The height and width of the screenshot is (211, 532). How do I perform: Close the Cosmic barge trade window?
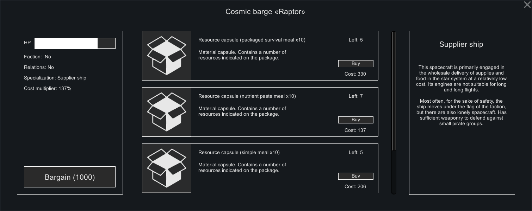527,5
